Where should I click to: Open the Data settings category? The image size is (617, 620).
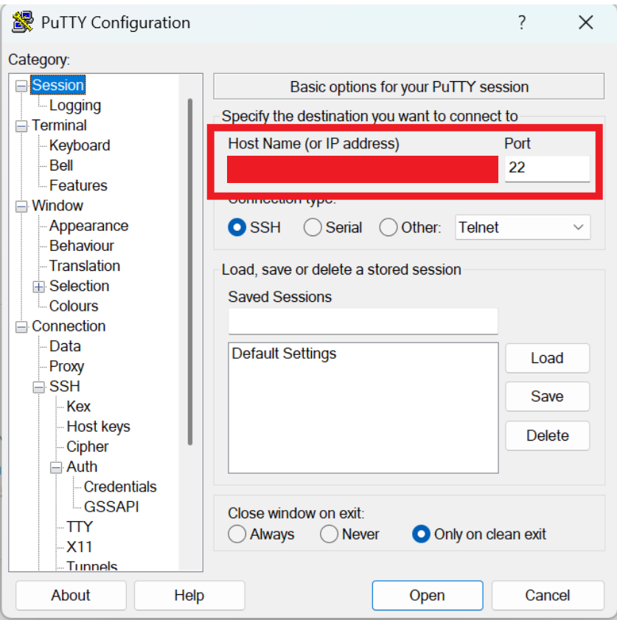(65, 346)
